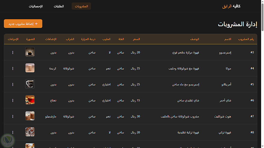Click the إدارة المشروبات page heading
264x148 pixels.
(x=238, y=24)
